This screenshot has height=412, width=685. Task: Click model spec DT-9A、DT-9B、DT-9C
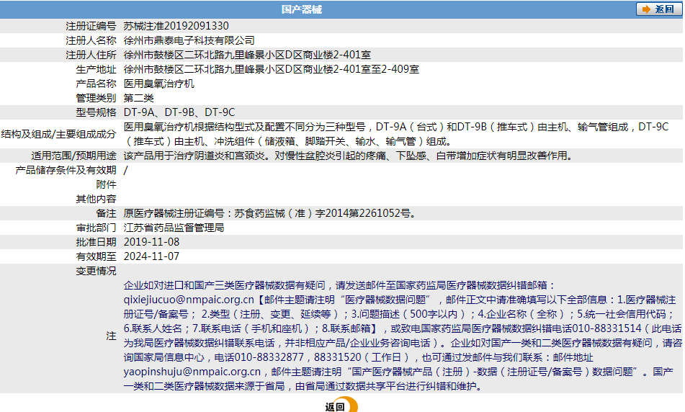[x=179, y=112]
